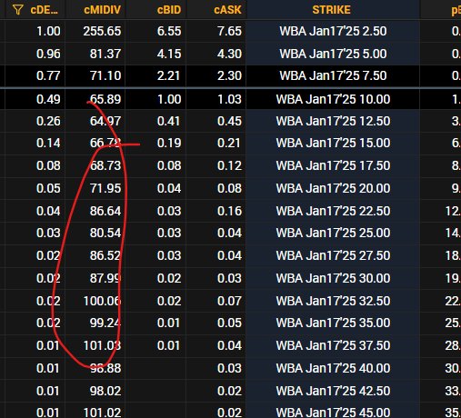
Task: Sort by the cMIDIV column header
Action: tap(102, 10)
